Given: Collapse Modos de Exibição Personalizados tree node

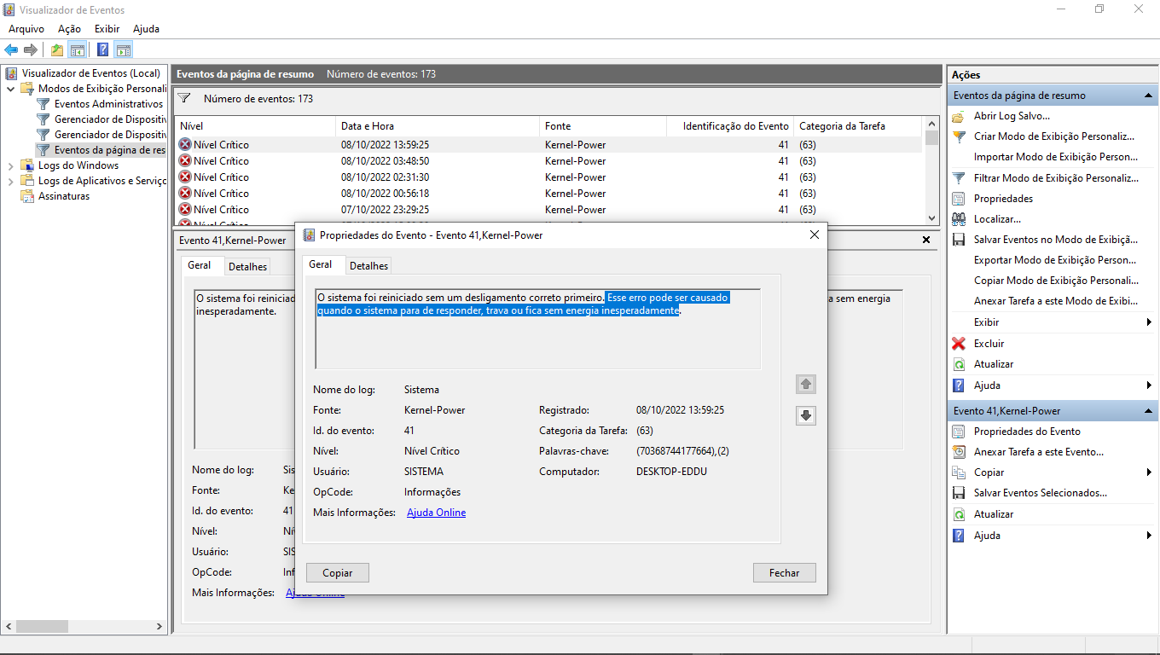Looking at the screenshot, I should 10,89.
